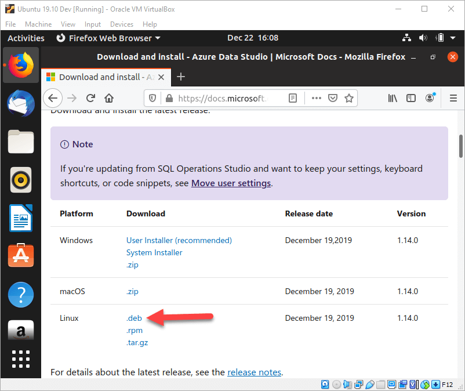Screen dimensions: 465x391
Task: Open page actions three-dot menu
Action: (x=317, y=98)
